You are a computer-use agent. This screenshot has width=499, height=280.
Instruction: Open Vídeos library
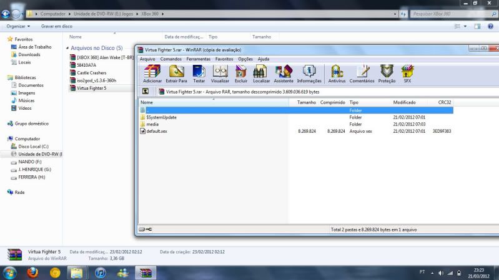[21, 108]
